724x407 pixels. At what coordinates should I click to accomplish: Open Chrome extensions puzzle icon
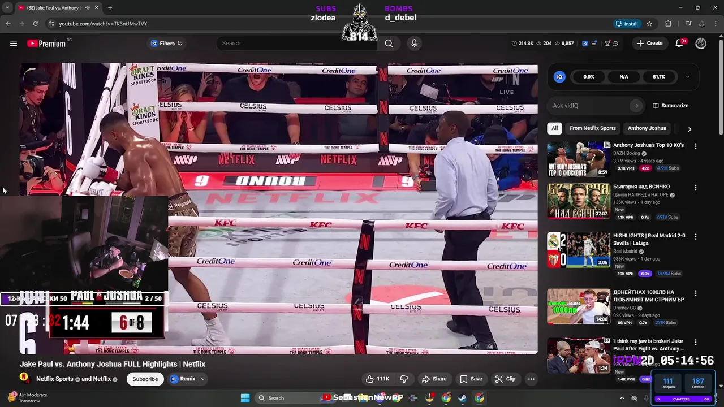click(x=669, y=24)
